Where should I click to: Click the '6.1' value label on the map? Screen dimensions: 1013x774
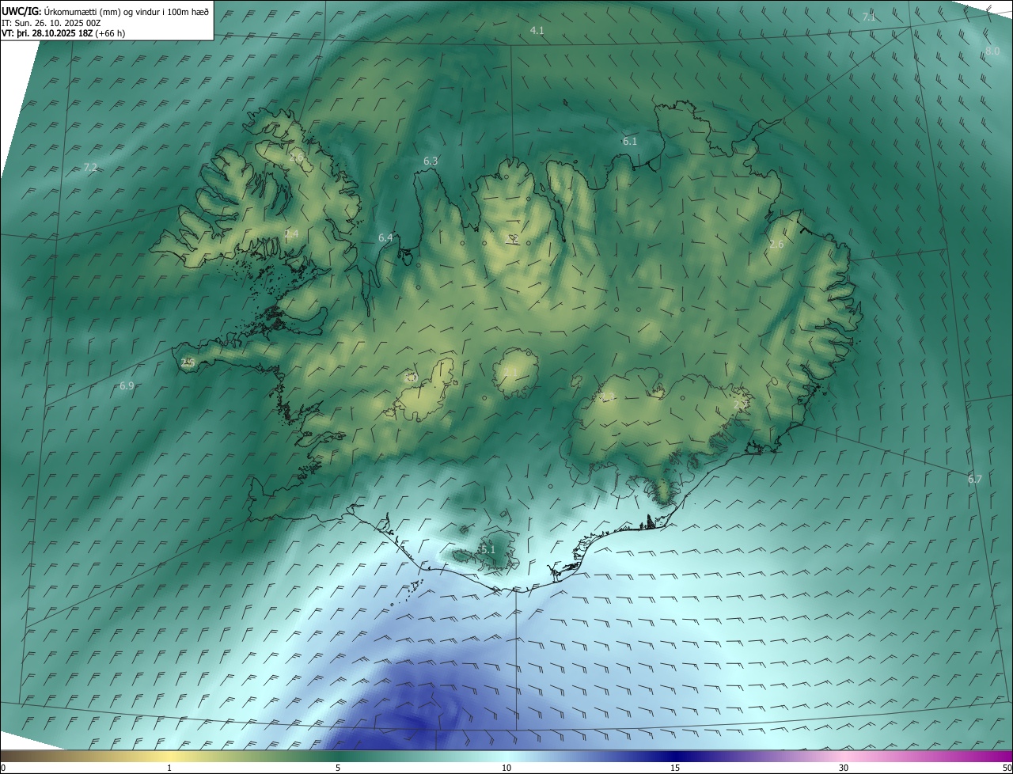click(630, 142)
